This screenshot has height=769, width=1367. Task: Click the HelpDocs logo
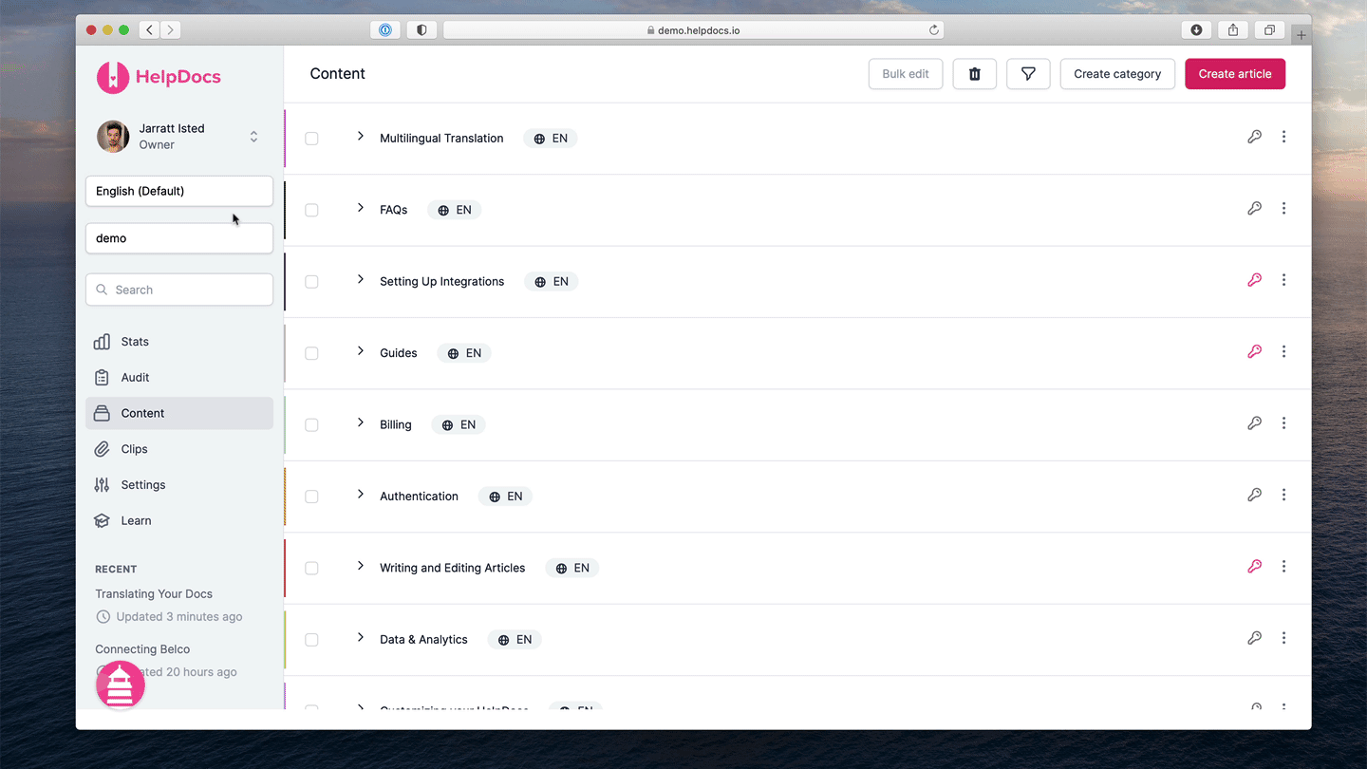coord(159,77)
